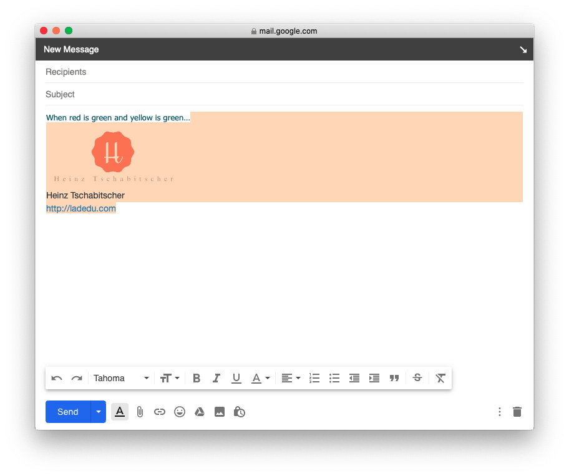The image size is (569, 476).
Task: Toggle underline formatting
Action: click(x=236, y=379)
